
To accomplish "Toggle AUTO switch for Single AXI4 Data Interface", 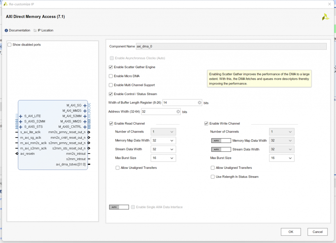I will click(x=119, y=207).
